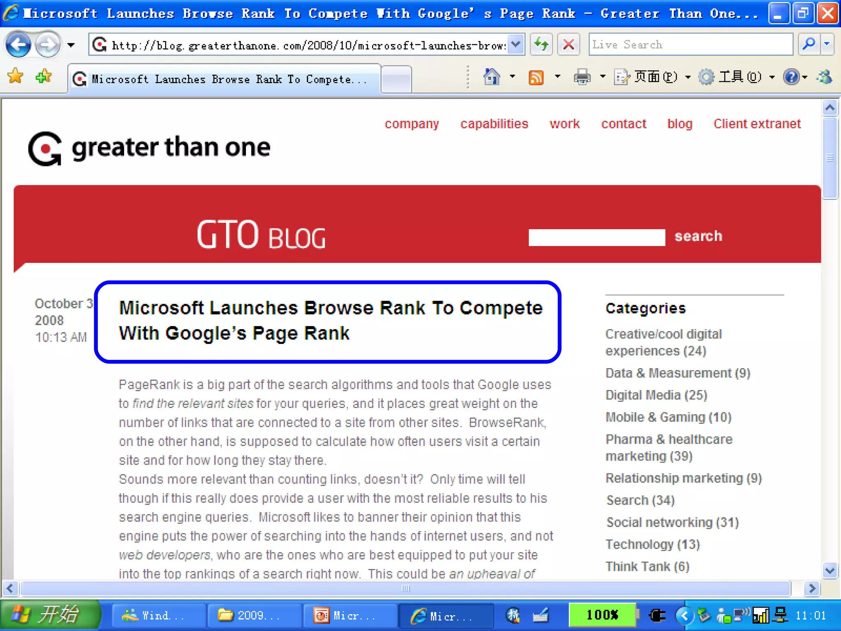The width and height of the screenshot is (841, 631).
Task: Click Add to Favorites icon
Action: [x=43, y=76]
